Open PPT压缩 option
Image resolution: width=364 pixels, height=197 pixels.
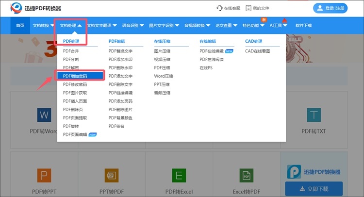[x=162, y=84]
